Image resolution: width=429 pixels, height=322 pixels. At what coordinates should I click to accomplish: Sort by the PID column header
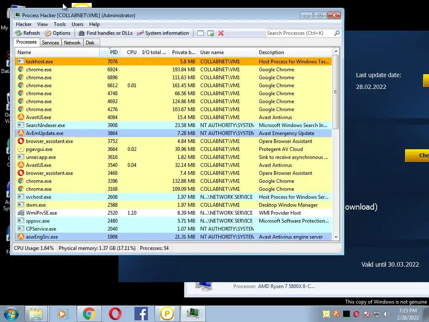[x=109, y=52]
